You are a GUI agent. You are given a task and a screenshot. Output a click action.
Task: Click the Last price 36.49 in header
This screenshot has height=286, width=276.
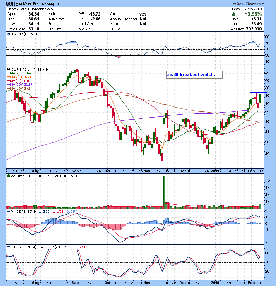pyautogui.click(x=256, y=24)
